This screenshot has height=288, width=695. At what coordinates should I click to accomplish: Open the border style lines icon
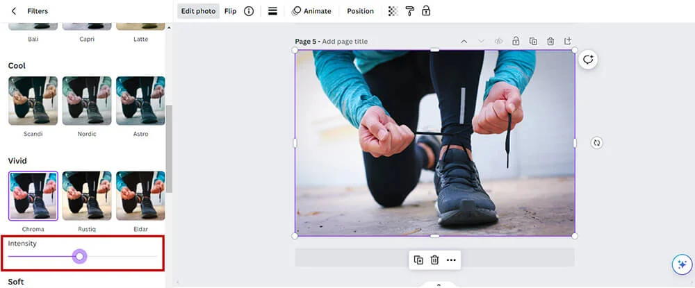coord(272,11)
